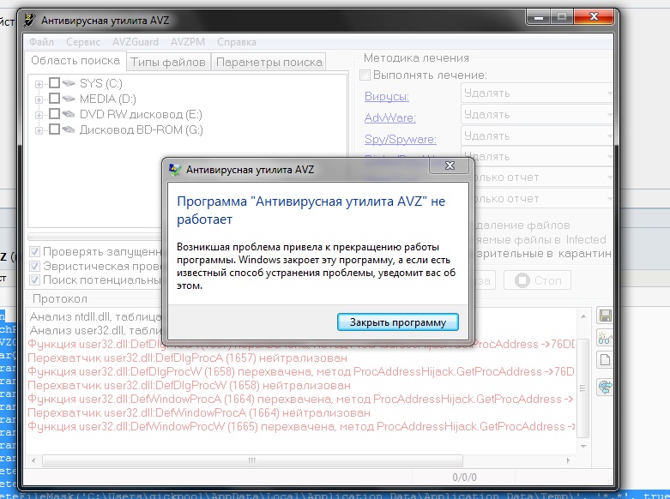Check the Дисковод BD-ROM (G:) checkbox

click(54, 129)
